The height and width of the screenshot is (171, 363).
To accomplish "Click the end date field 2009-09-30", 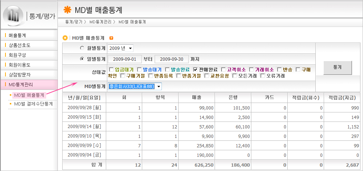I will tap(171, 59).
